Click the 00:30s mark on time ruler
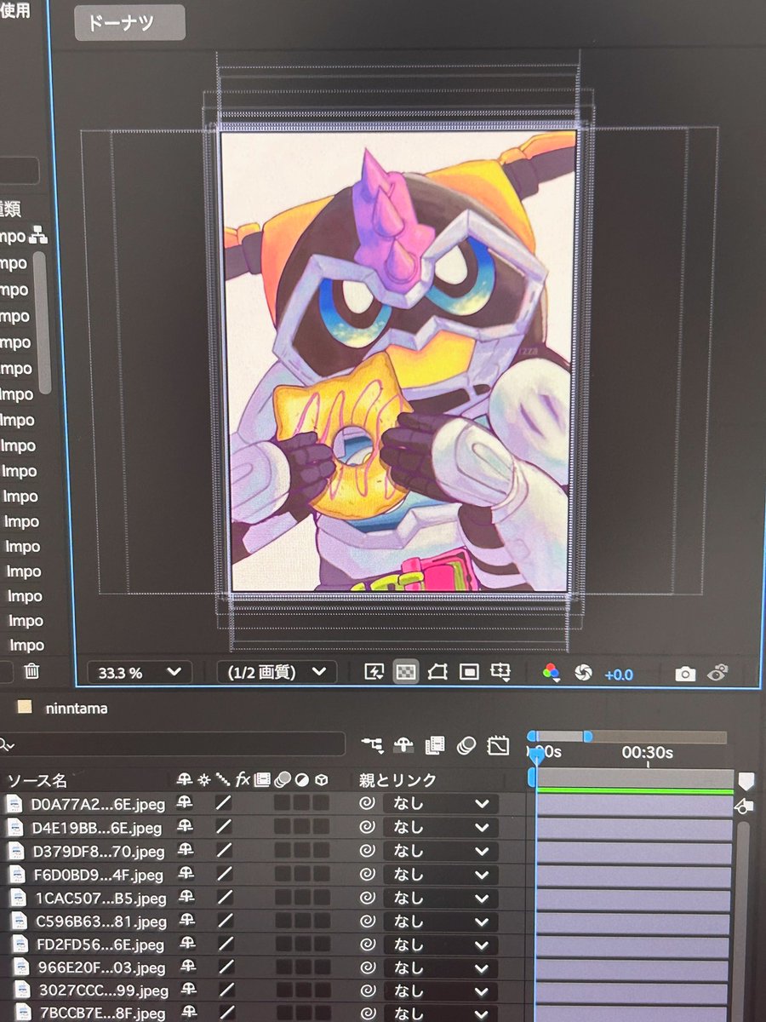Image resolution: width=766 pixels, height=1022 pixels. coord(647,753)
